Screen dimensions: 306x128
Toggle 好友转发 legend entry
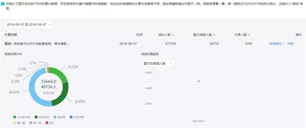(42, 117)
